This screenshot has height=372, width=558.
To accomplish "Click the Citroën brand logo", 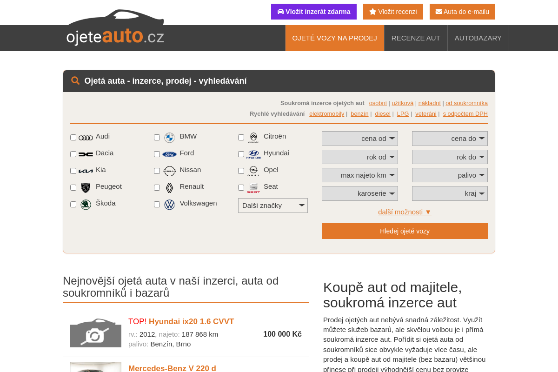I will (253, 137).
